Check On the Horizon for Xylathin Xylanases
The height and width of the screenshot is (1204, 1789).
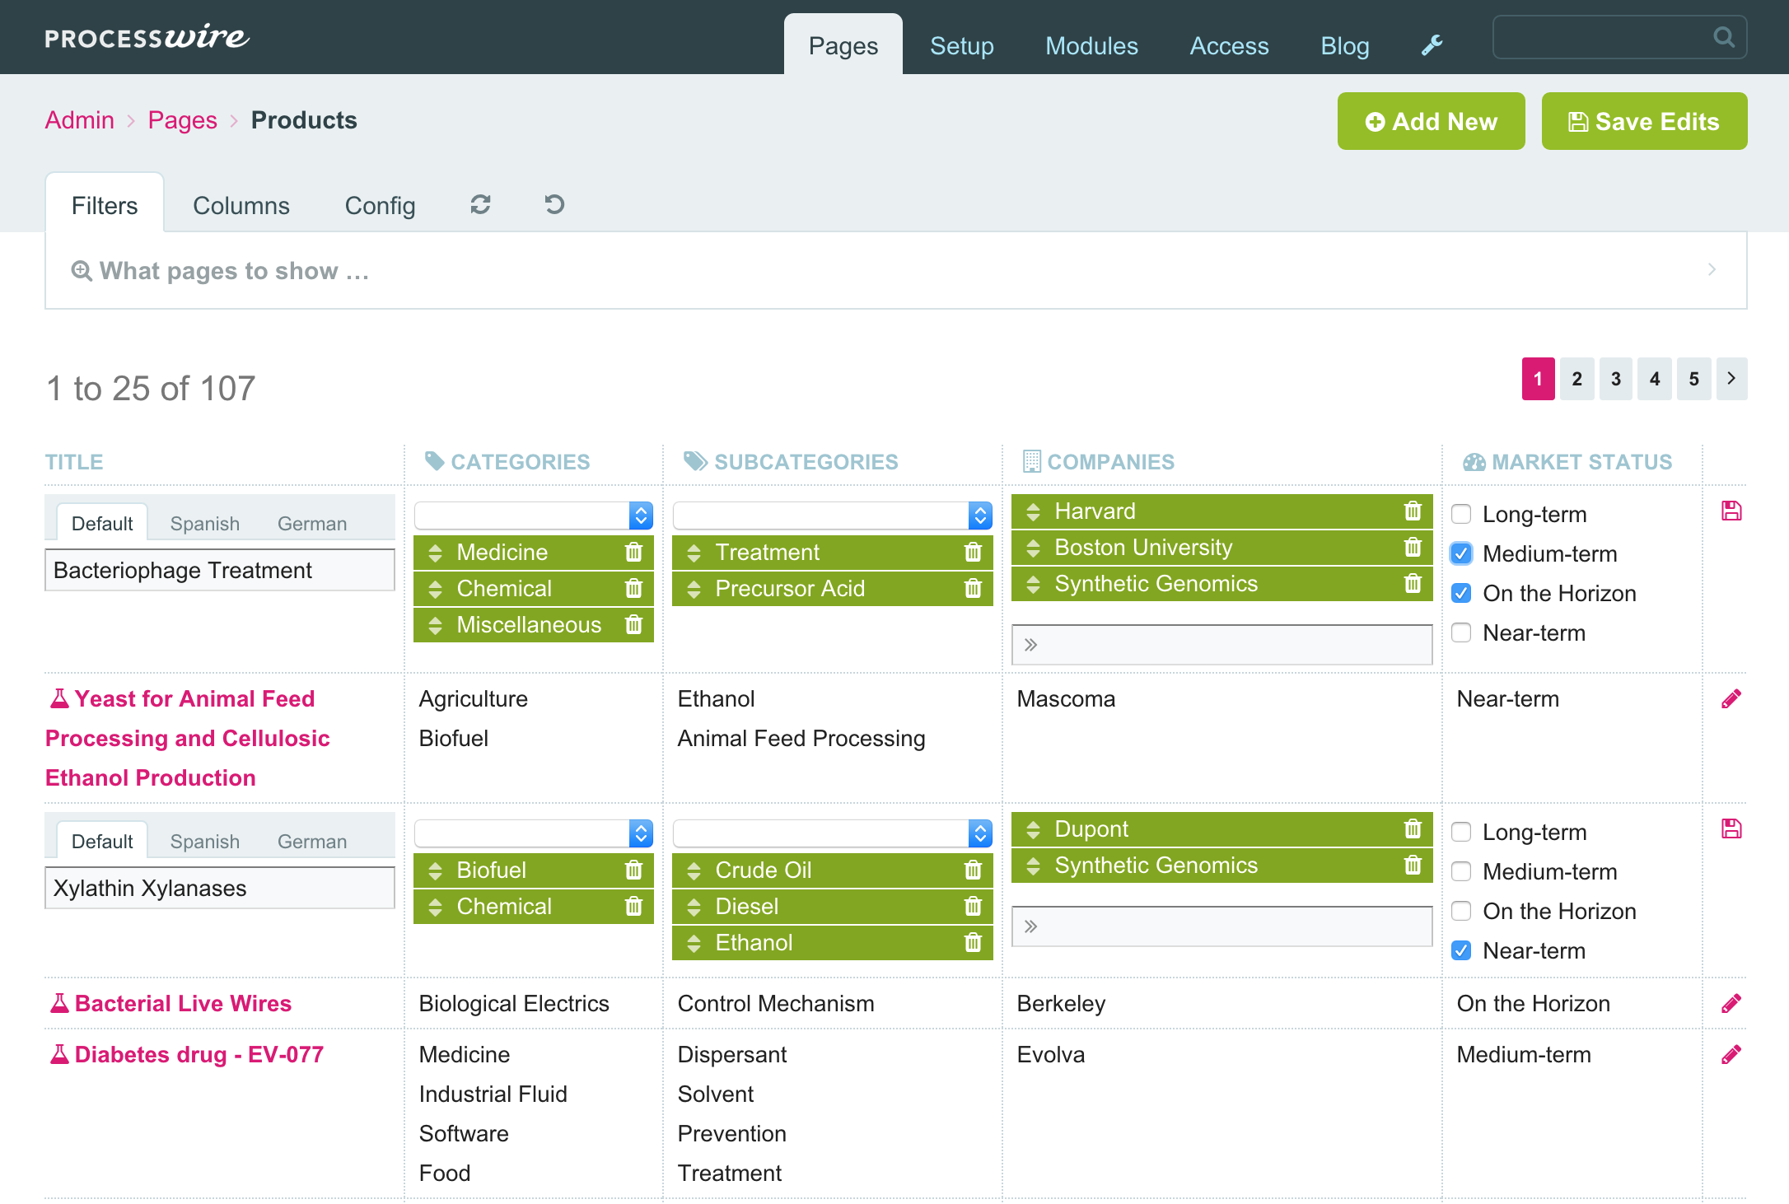click(x=1461, y=911)
